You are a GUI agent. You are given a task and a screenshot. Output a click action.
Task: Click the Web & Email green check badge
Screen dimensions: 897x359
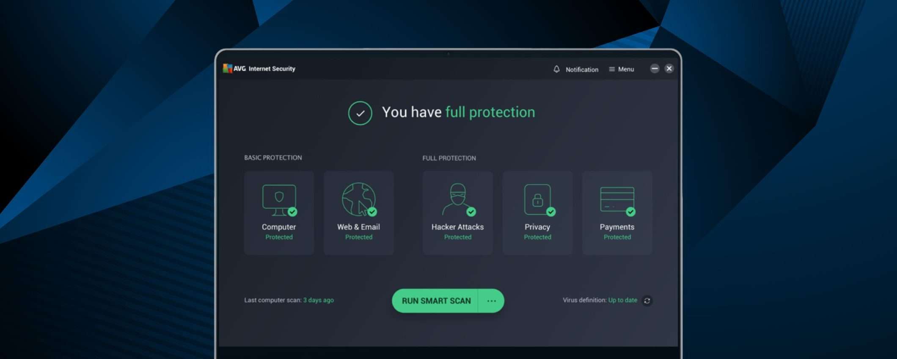[372, 212]
